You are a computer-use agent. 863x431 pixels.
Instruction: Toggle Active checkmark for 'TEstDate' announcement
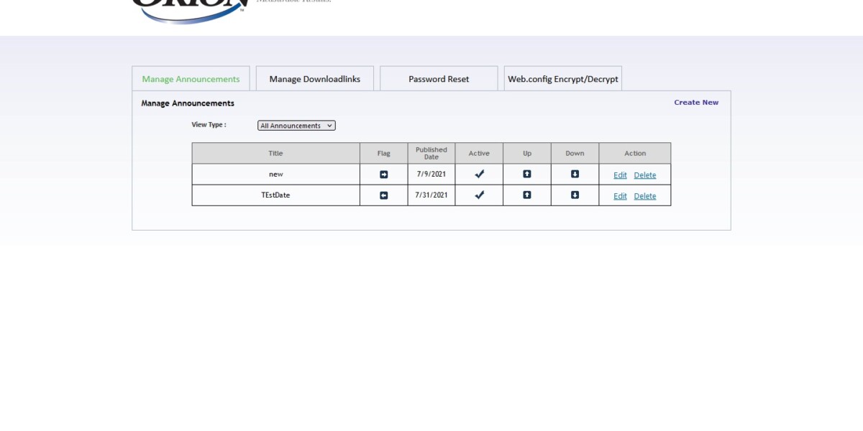click(x=479, y=195)
